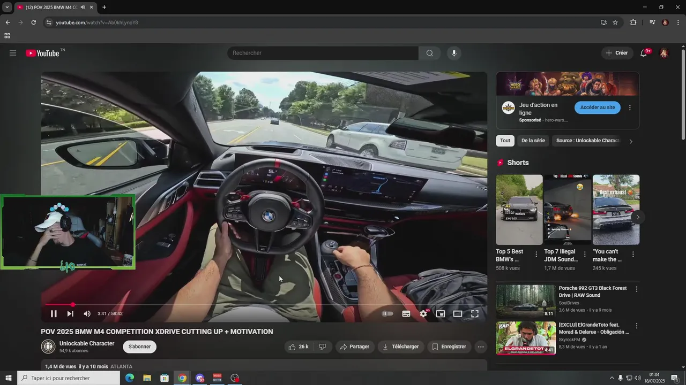
Task: Open Microsoft Edge from taskbar
Action: coord(129,378)
